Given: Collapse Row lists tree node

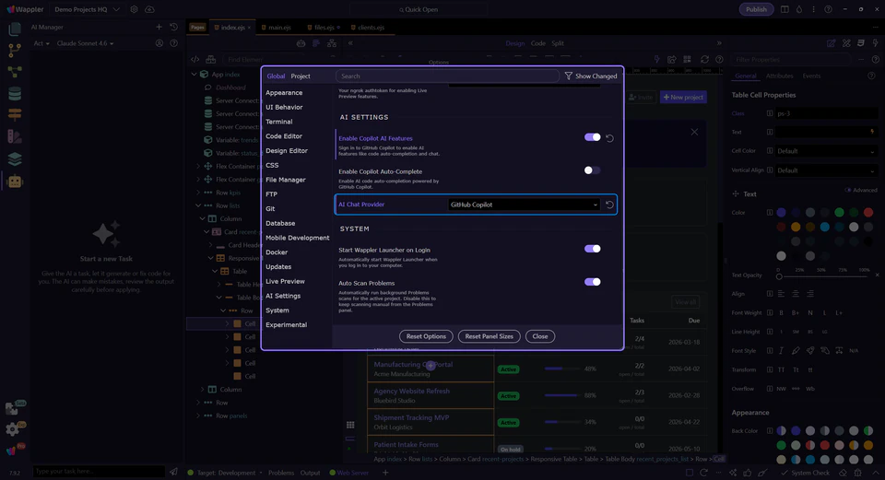Looking at the screenshot, I should 198,205.
